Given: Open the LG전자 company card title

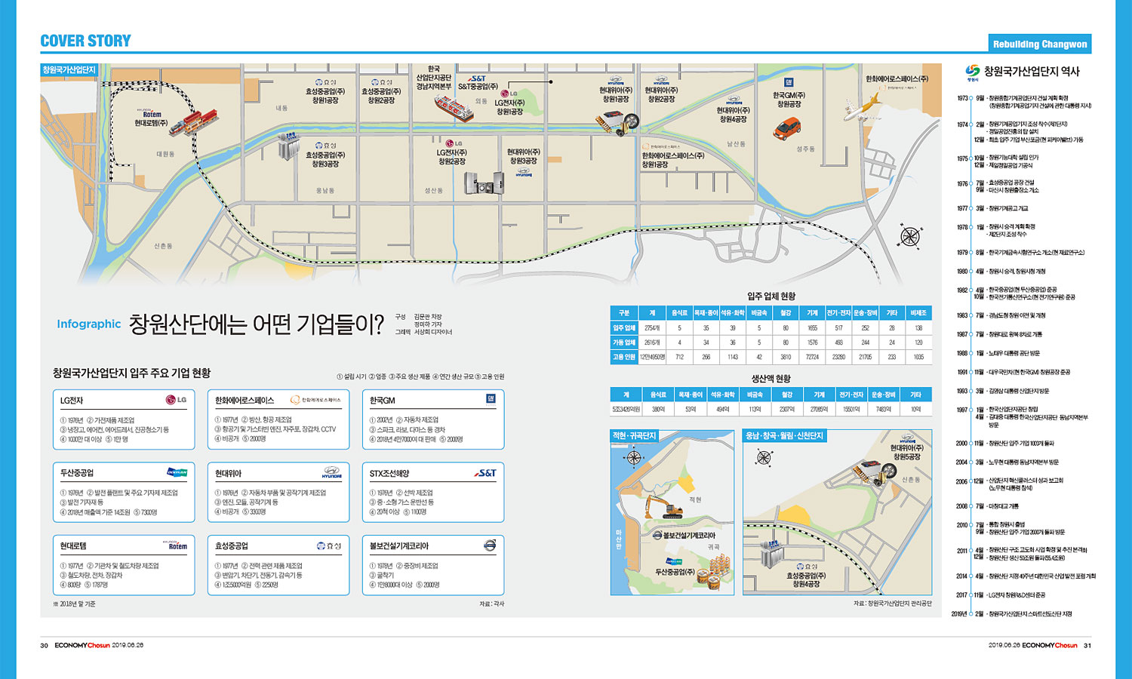Looking at the screenshot, I should (x=72, y=401).
